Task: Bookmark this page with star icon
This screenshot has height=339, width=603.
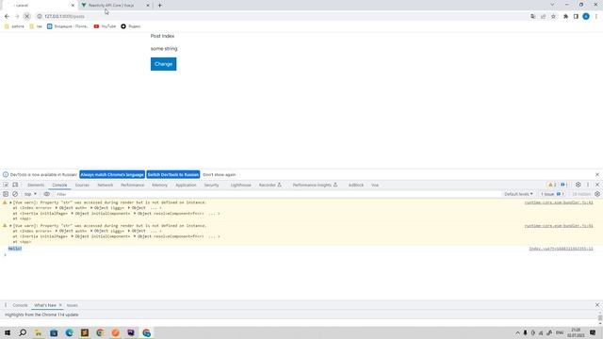Action: click(553, 16)
